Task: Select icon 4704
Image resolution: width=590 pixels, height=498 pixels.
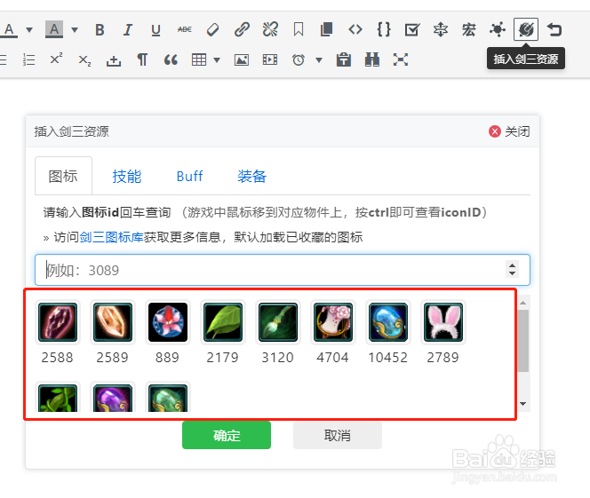Action: pos(333,322)
